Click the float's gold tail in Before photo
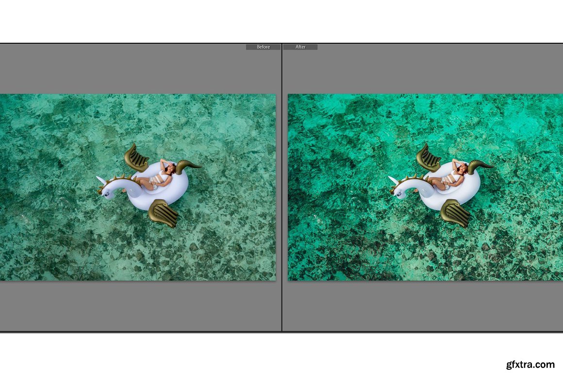 coord(188,166)
